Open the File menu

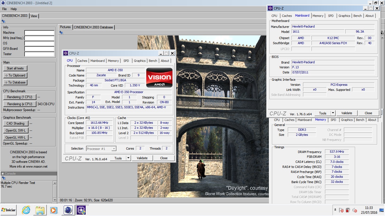coord(5,9)
